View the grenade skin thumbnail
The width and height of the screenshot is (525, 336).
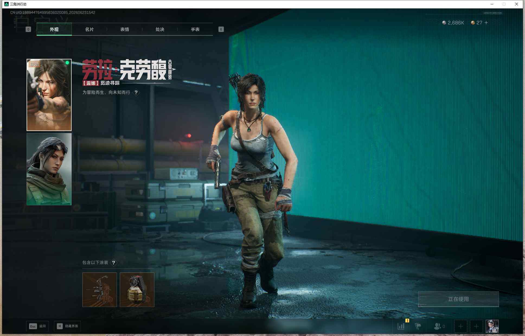(x=137, y=290)
